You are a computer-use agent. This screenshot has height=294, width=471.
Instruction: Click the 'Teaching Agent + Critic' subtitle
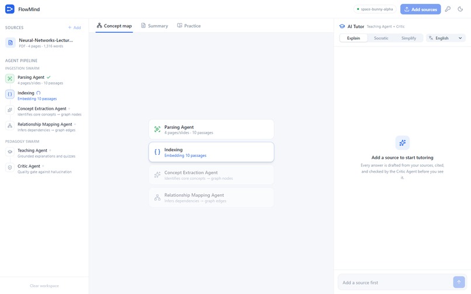pyautogui.click(x=386, y=27)
